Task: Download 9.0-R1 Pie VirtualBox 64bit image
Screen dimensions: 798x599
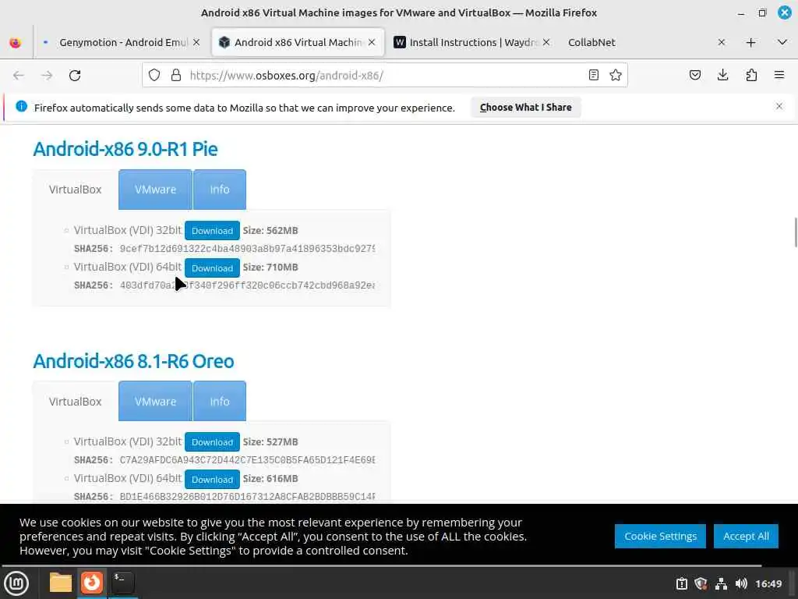Action: click(x=212, y=268)
